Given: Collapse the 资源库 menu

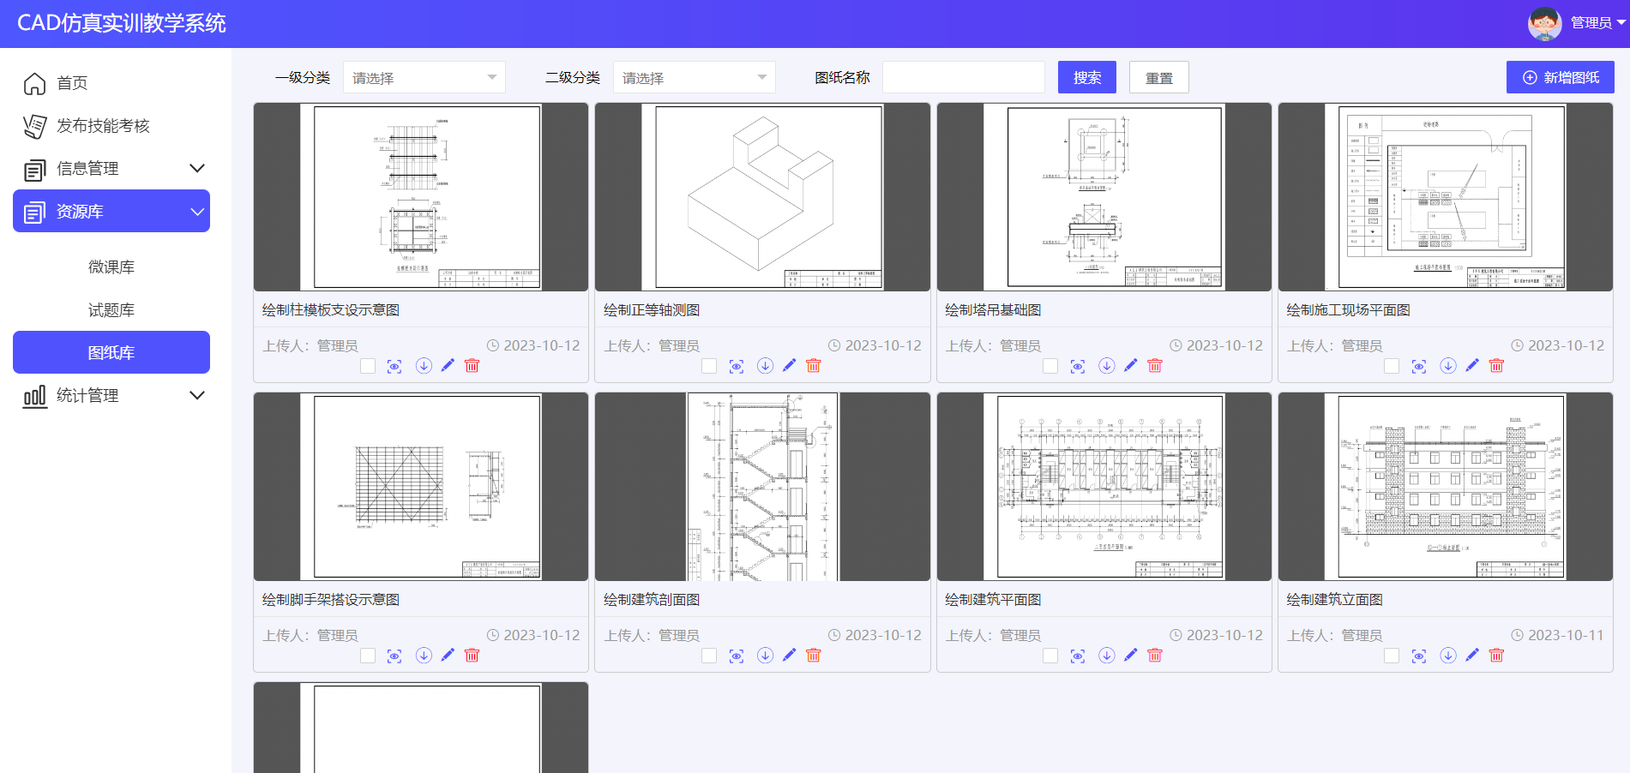Looking at the screenshot, I should pos(111,211).
